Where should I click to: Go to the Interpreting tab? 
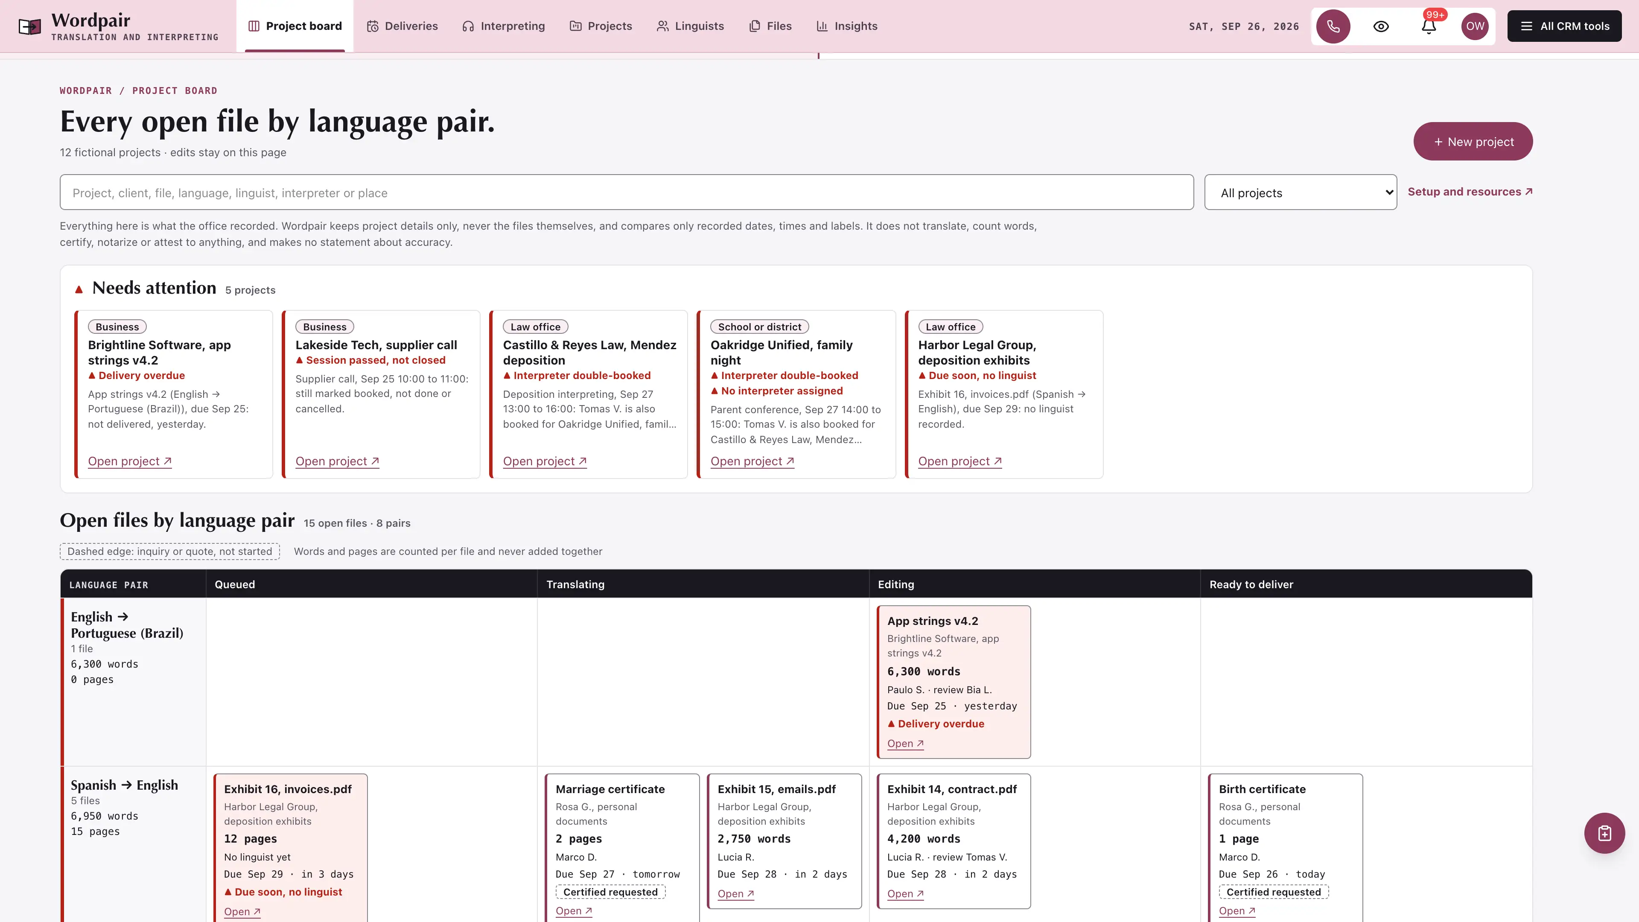pyautogui.click(x=503, y=26)
